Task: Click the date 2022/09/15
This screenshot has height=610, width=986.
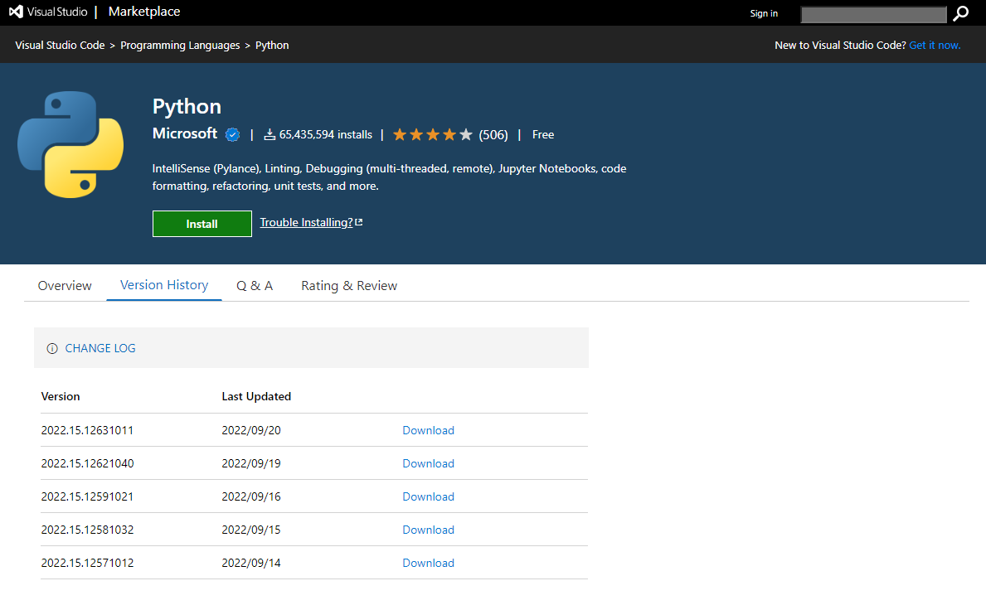Action: click(251, 530)
